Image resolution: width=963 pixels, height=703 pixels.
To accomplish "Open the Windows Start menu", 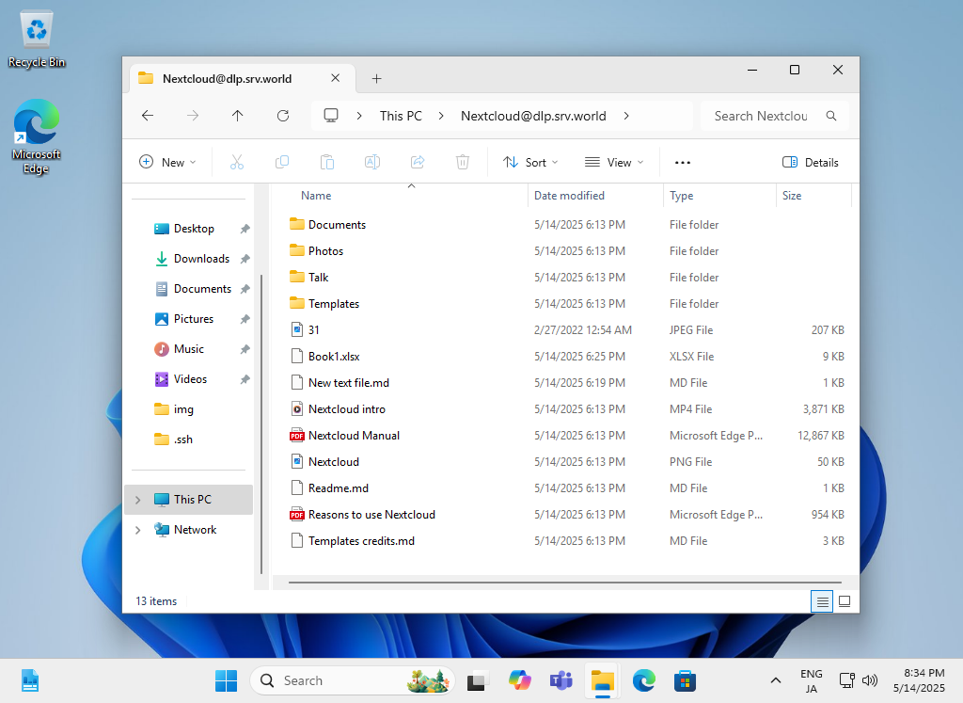I will 226,680.
